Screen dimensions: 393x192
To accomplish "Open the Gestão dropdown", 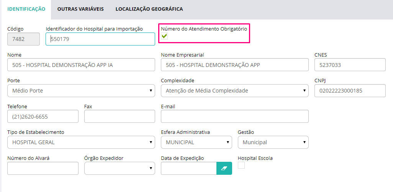I will 273,142.
